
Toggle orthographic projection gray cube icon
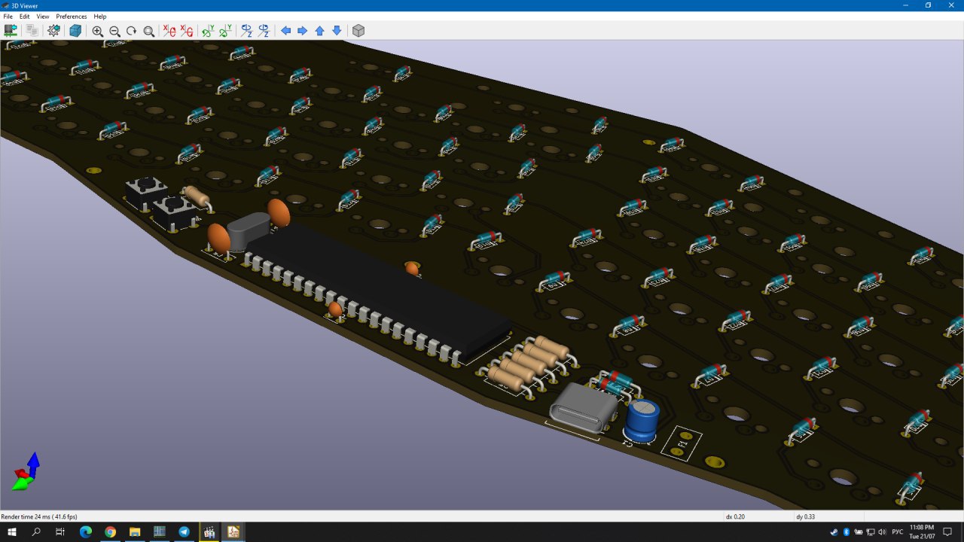pyautogui.click(x=358, y=31)
